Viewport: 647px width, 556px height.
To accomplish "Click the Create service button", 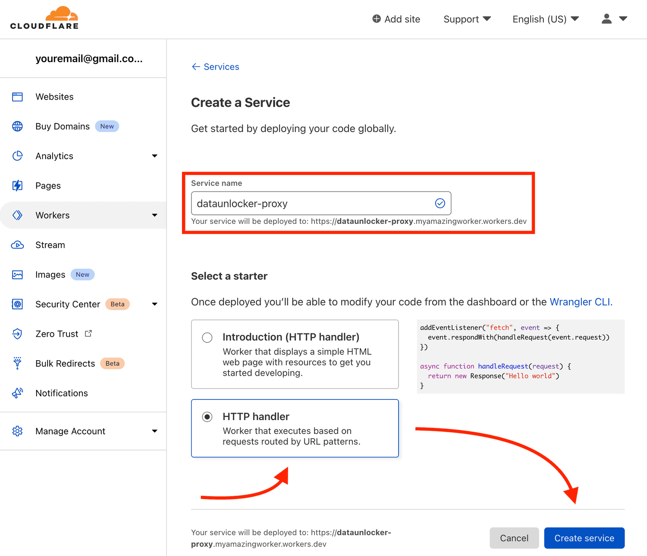I will pos(584,538).
